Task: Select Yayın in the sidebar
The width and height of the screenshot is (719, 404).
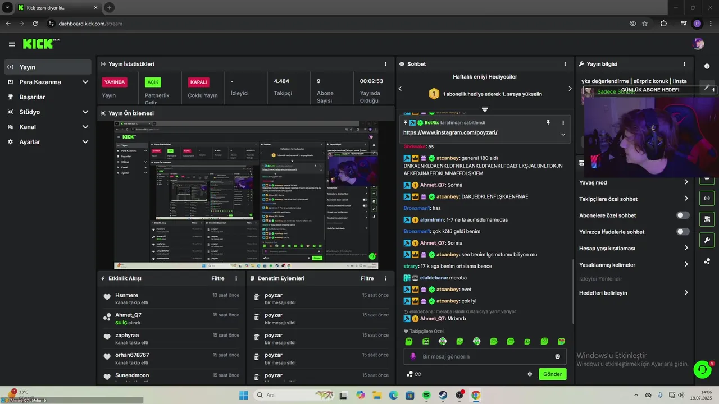Action: (48, 67)
